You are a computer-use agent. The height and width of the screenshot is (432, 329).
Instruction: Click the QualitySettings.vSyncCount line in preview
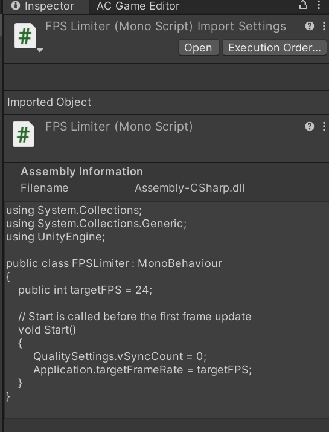point(120,356)
